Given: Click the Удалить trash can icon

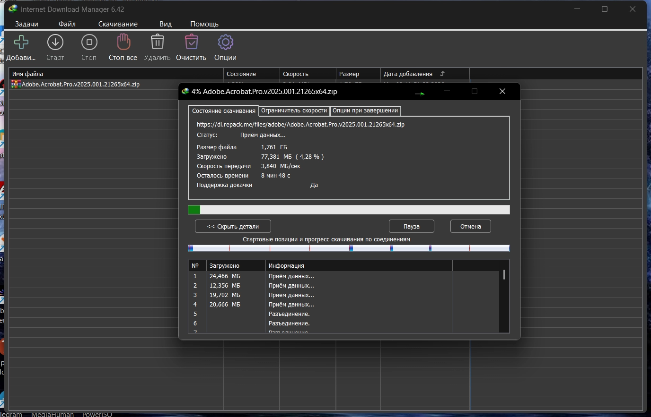Looking at the screenshot, I should tap(157, 43).
